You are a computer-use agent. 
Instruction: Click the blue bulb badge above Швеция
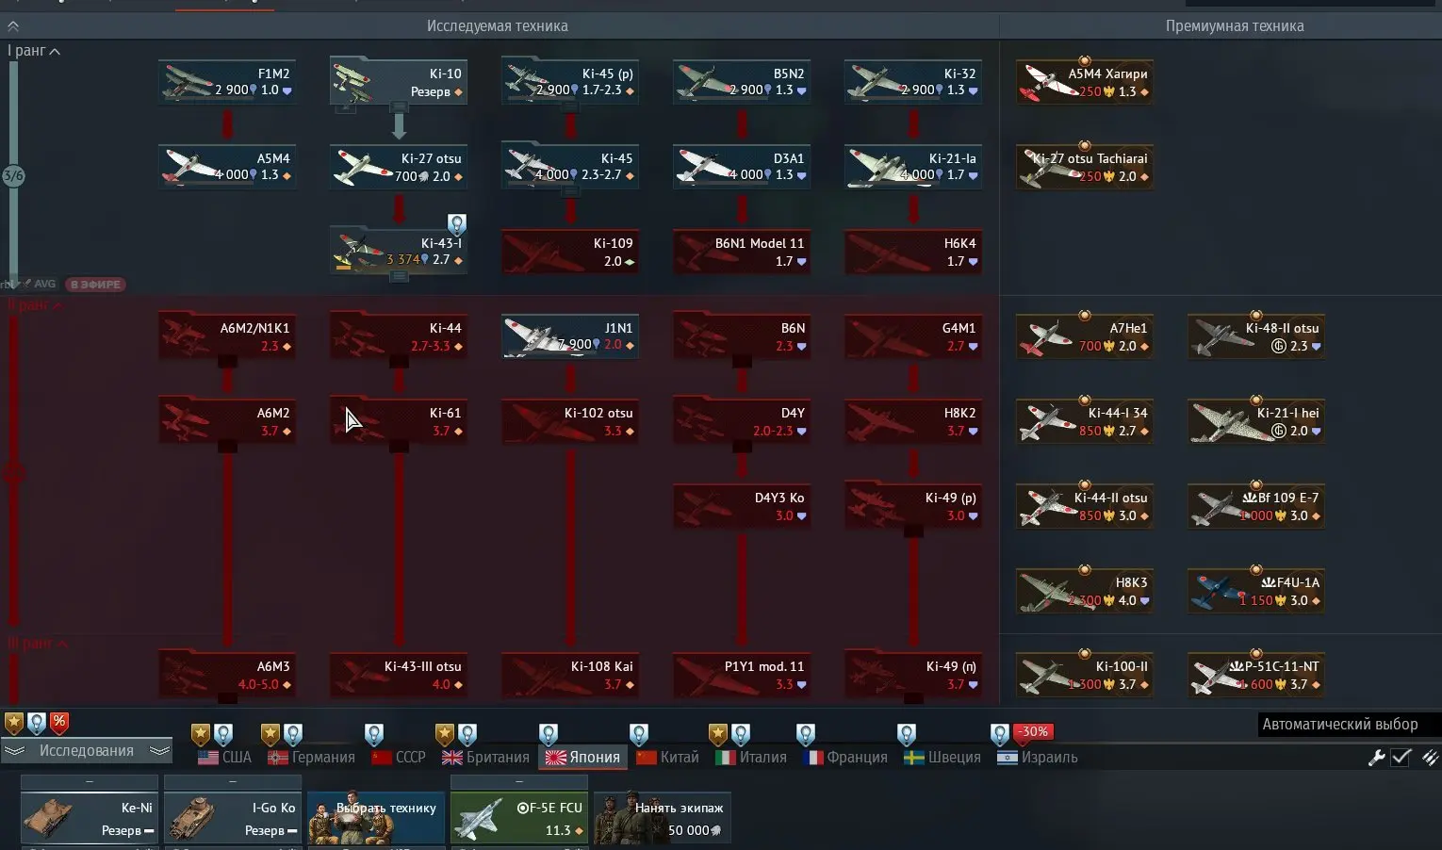point(907,734)
